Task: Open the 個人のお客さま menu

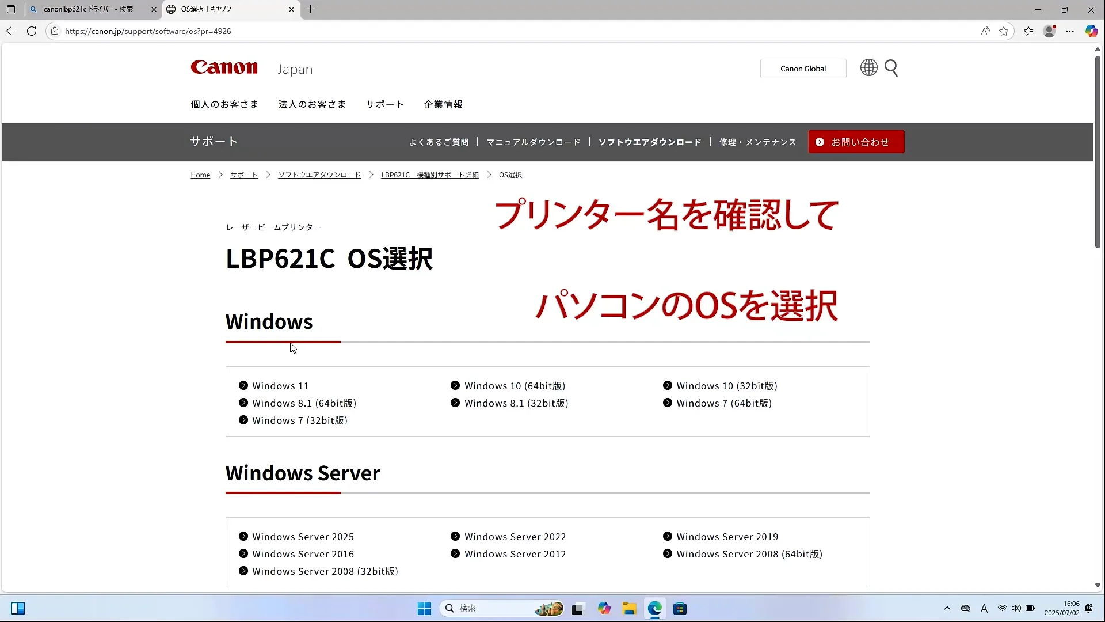Action: pyautogui.click(x=224, y=104)
